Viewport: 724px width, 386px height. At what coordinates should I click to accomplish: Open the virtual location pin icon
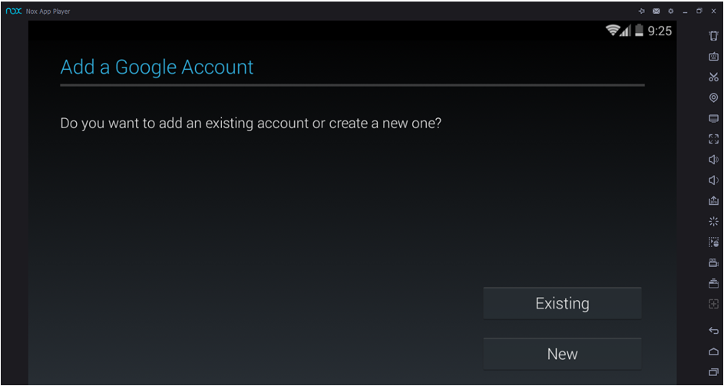(x=713, y=97)
